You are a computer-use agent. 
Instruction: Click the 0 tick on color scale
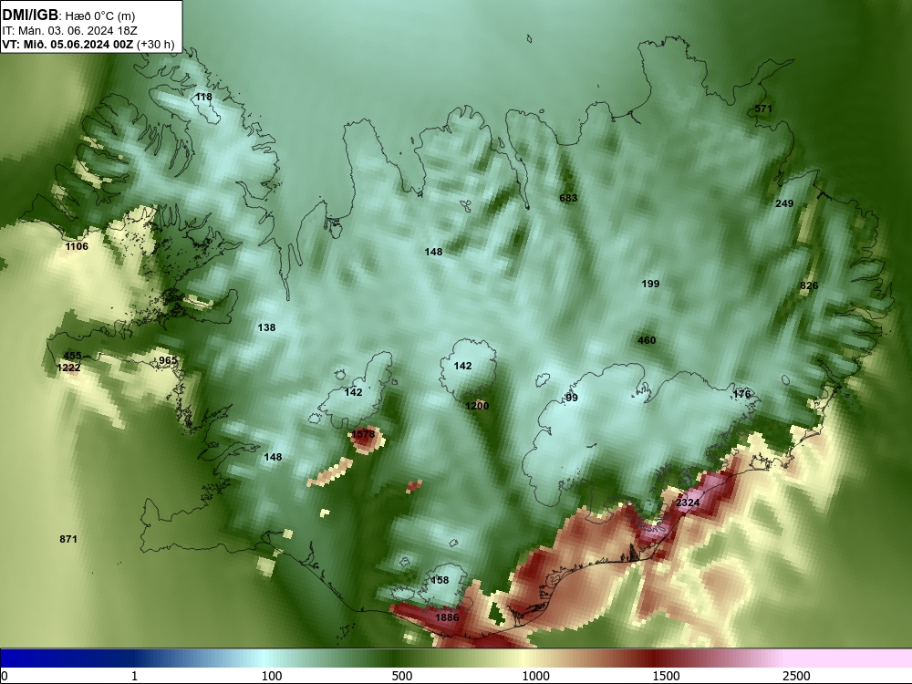4,676
